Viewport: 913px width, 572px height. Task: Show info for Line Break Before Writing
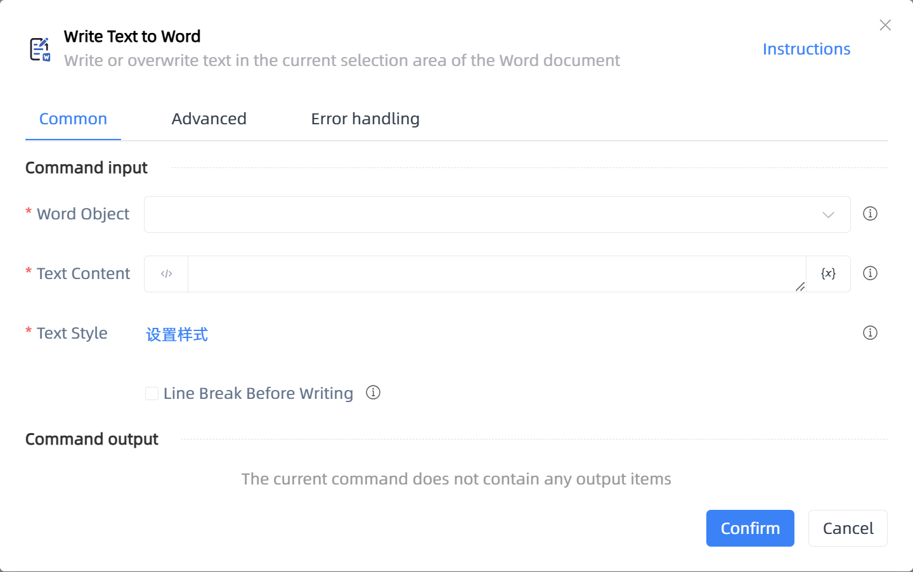click(373, 393)
